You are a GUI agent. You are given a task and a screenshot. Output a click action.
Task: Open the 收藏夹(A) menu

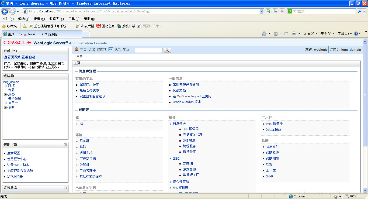coord(57,19)
